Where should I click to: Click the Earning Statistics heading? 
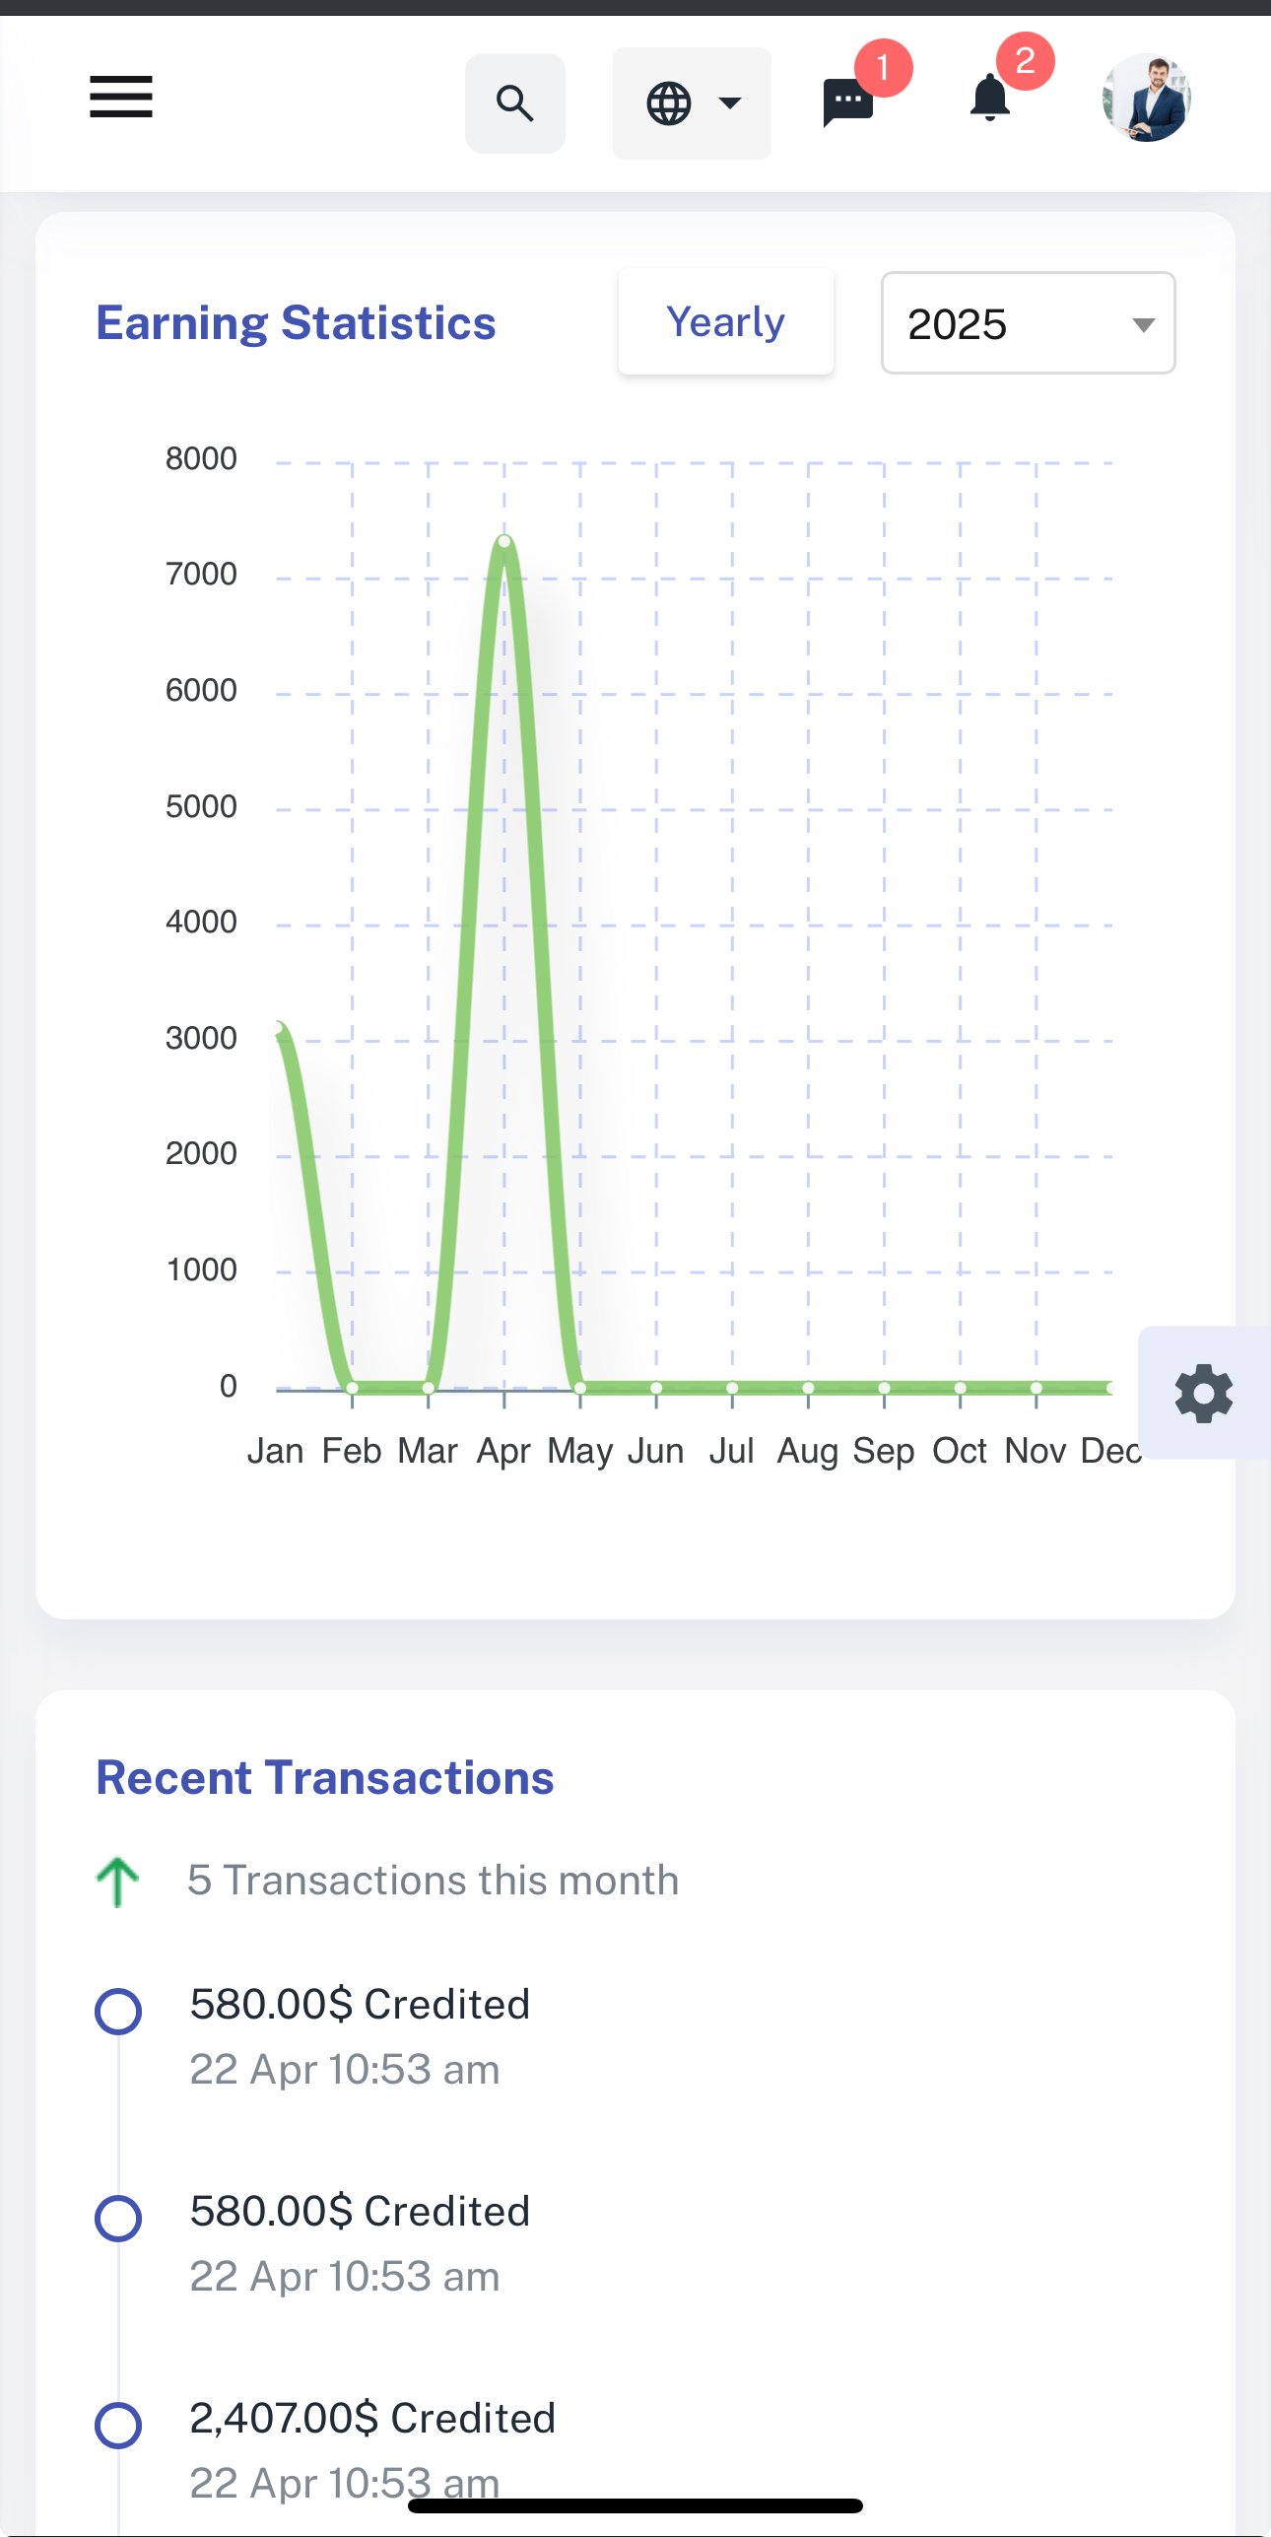click(296, 323)
